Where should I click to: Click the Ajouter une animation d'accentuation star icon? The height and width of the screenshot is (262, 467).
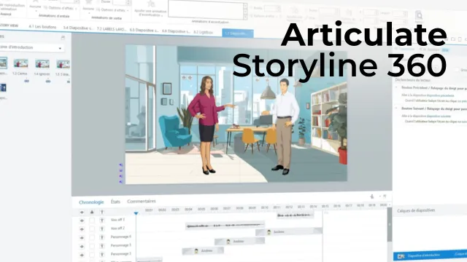[151, 4]
